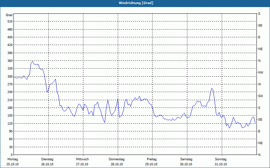This screenshot has height=168, width=270.
Task: Click the "E" compass label level with 450
Action: 259,37
